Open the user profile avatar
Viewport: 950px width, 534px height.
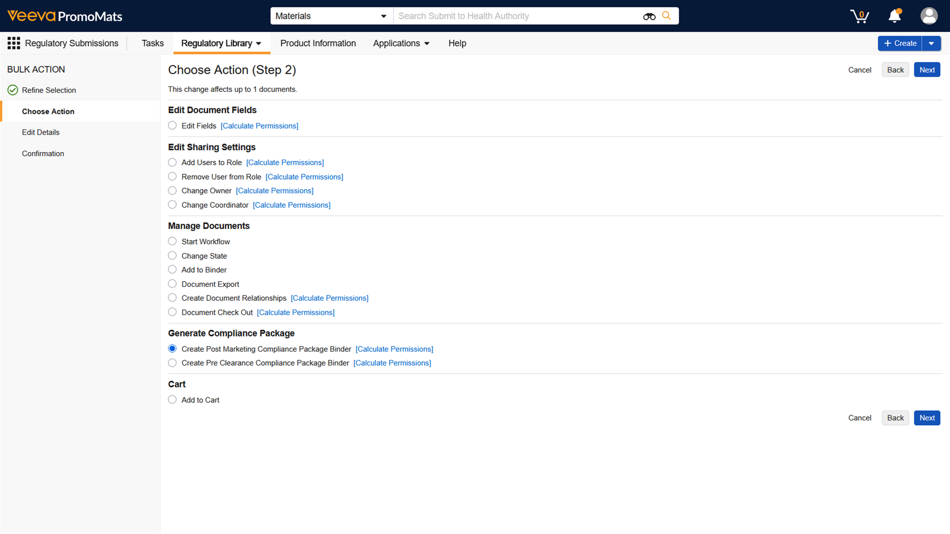click(x=929, y=16)
